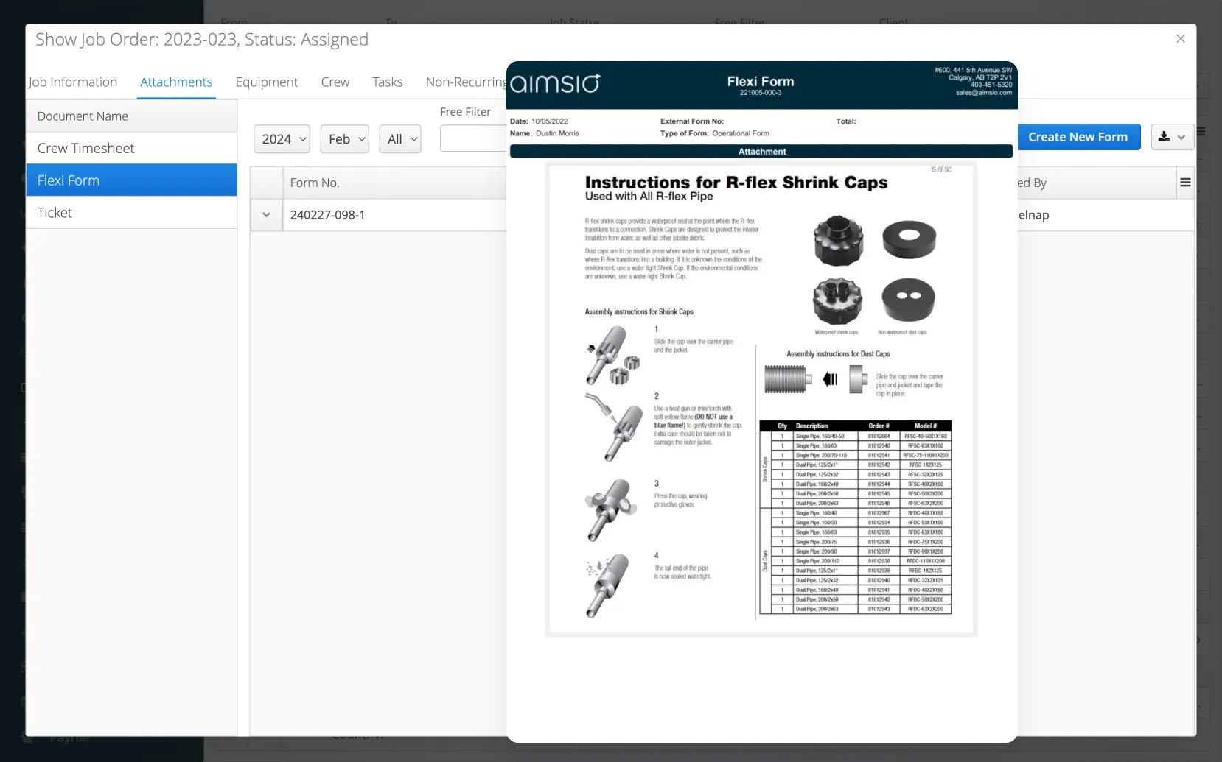Click the Free Filter input field
The width and height of the screenshot is (1222, 762).
tap(473, 138)
